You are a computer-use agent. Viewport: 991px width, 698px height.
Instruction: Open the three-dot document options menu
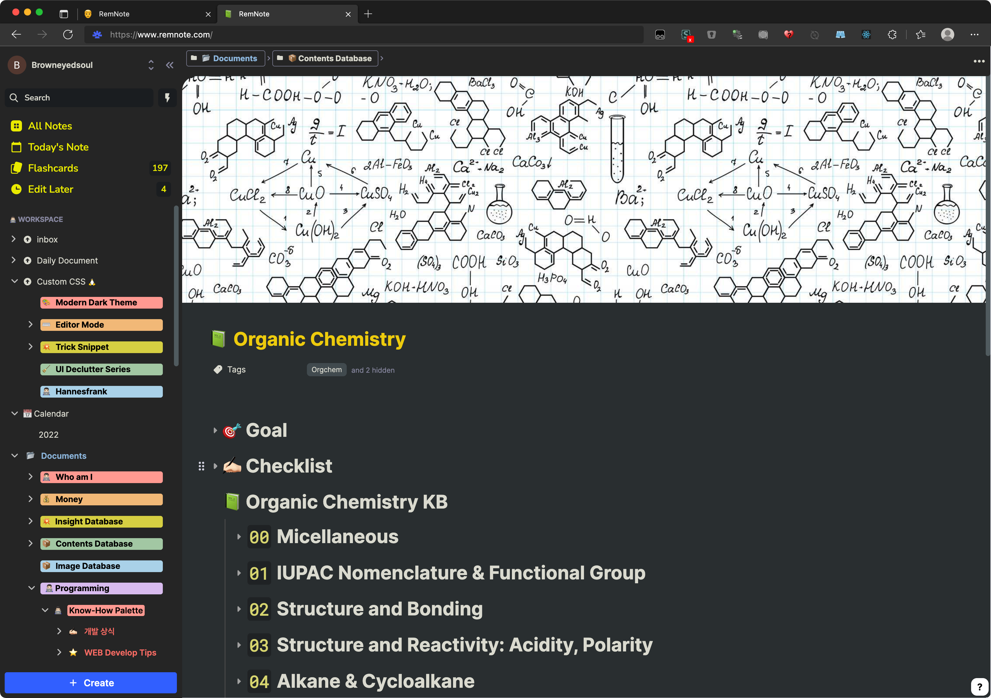978,61
